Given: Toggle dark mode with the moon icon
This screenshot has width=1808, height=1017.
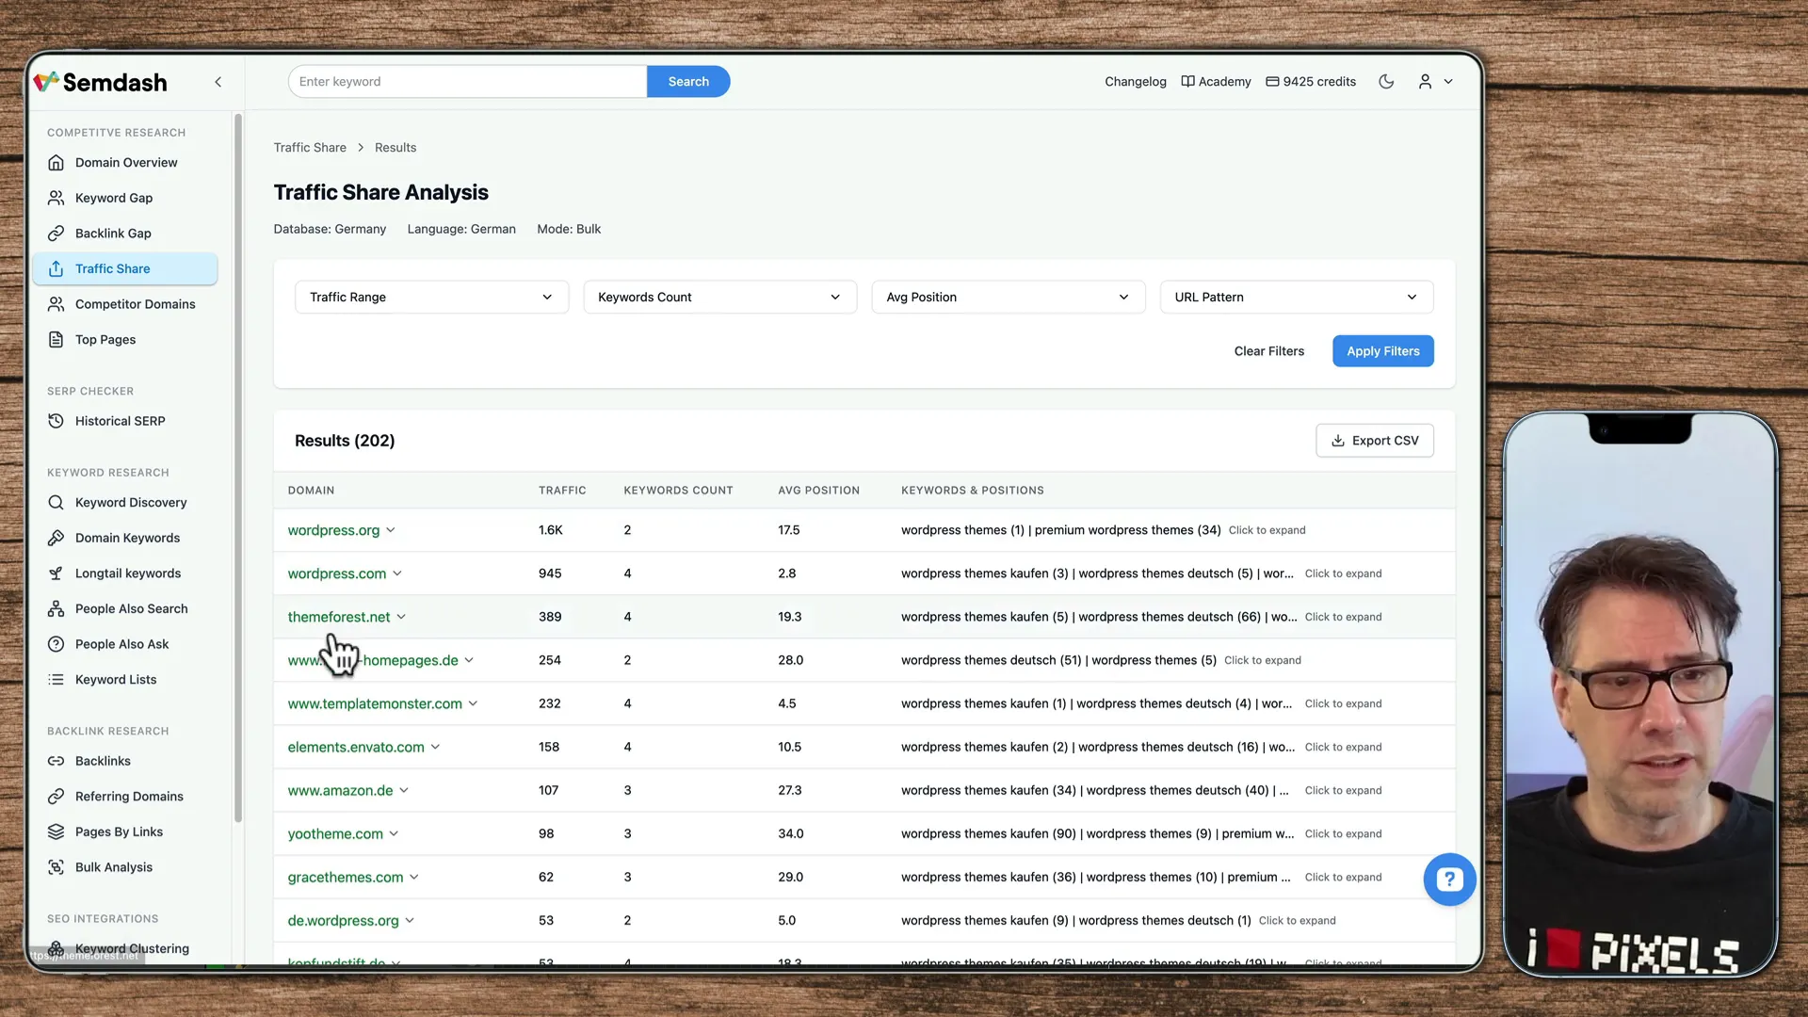Looking at the screenshot, I should (x=1385, y=81).
